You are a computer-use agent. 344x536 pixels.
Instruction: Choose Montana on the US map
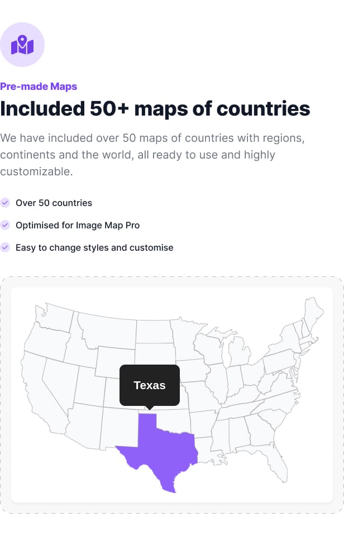(x=106, y=331)
